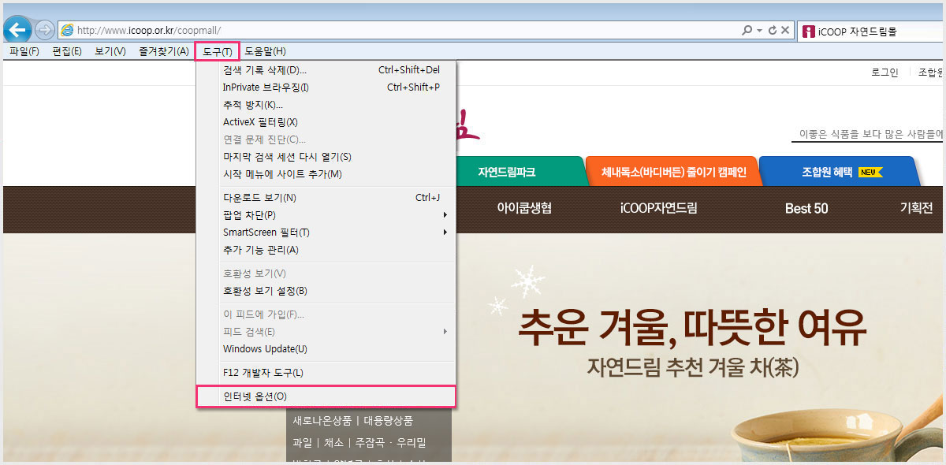Click the 새로나온상품 category link
The width and height of the screenshot is (946, 465).
pyautogui.click(x=321, y=421)
